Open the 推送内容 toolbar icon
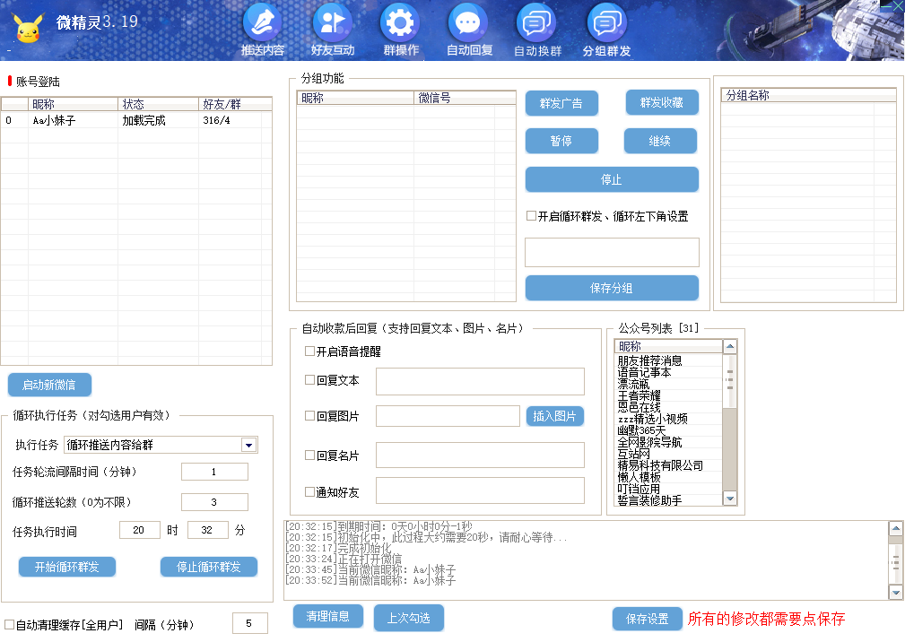The height and width of the screenshot is (642, 905). pyautogui.click(x=263, y=27)
